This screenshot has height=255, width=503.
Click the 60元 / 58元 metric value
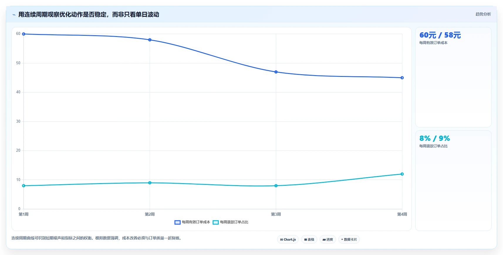coord(440,35)
